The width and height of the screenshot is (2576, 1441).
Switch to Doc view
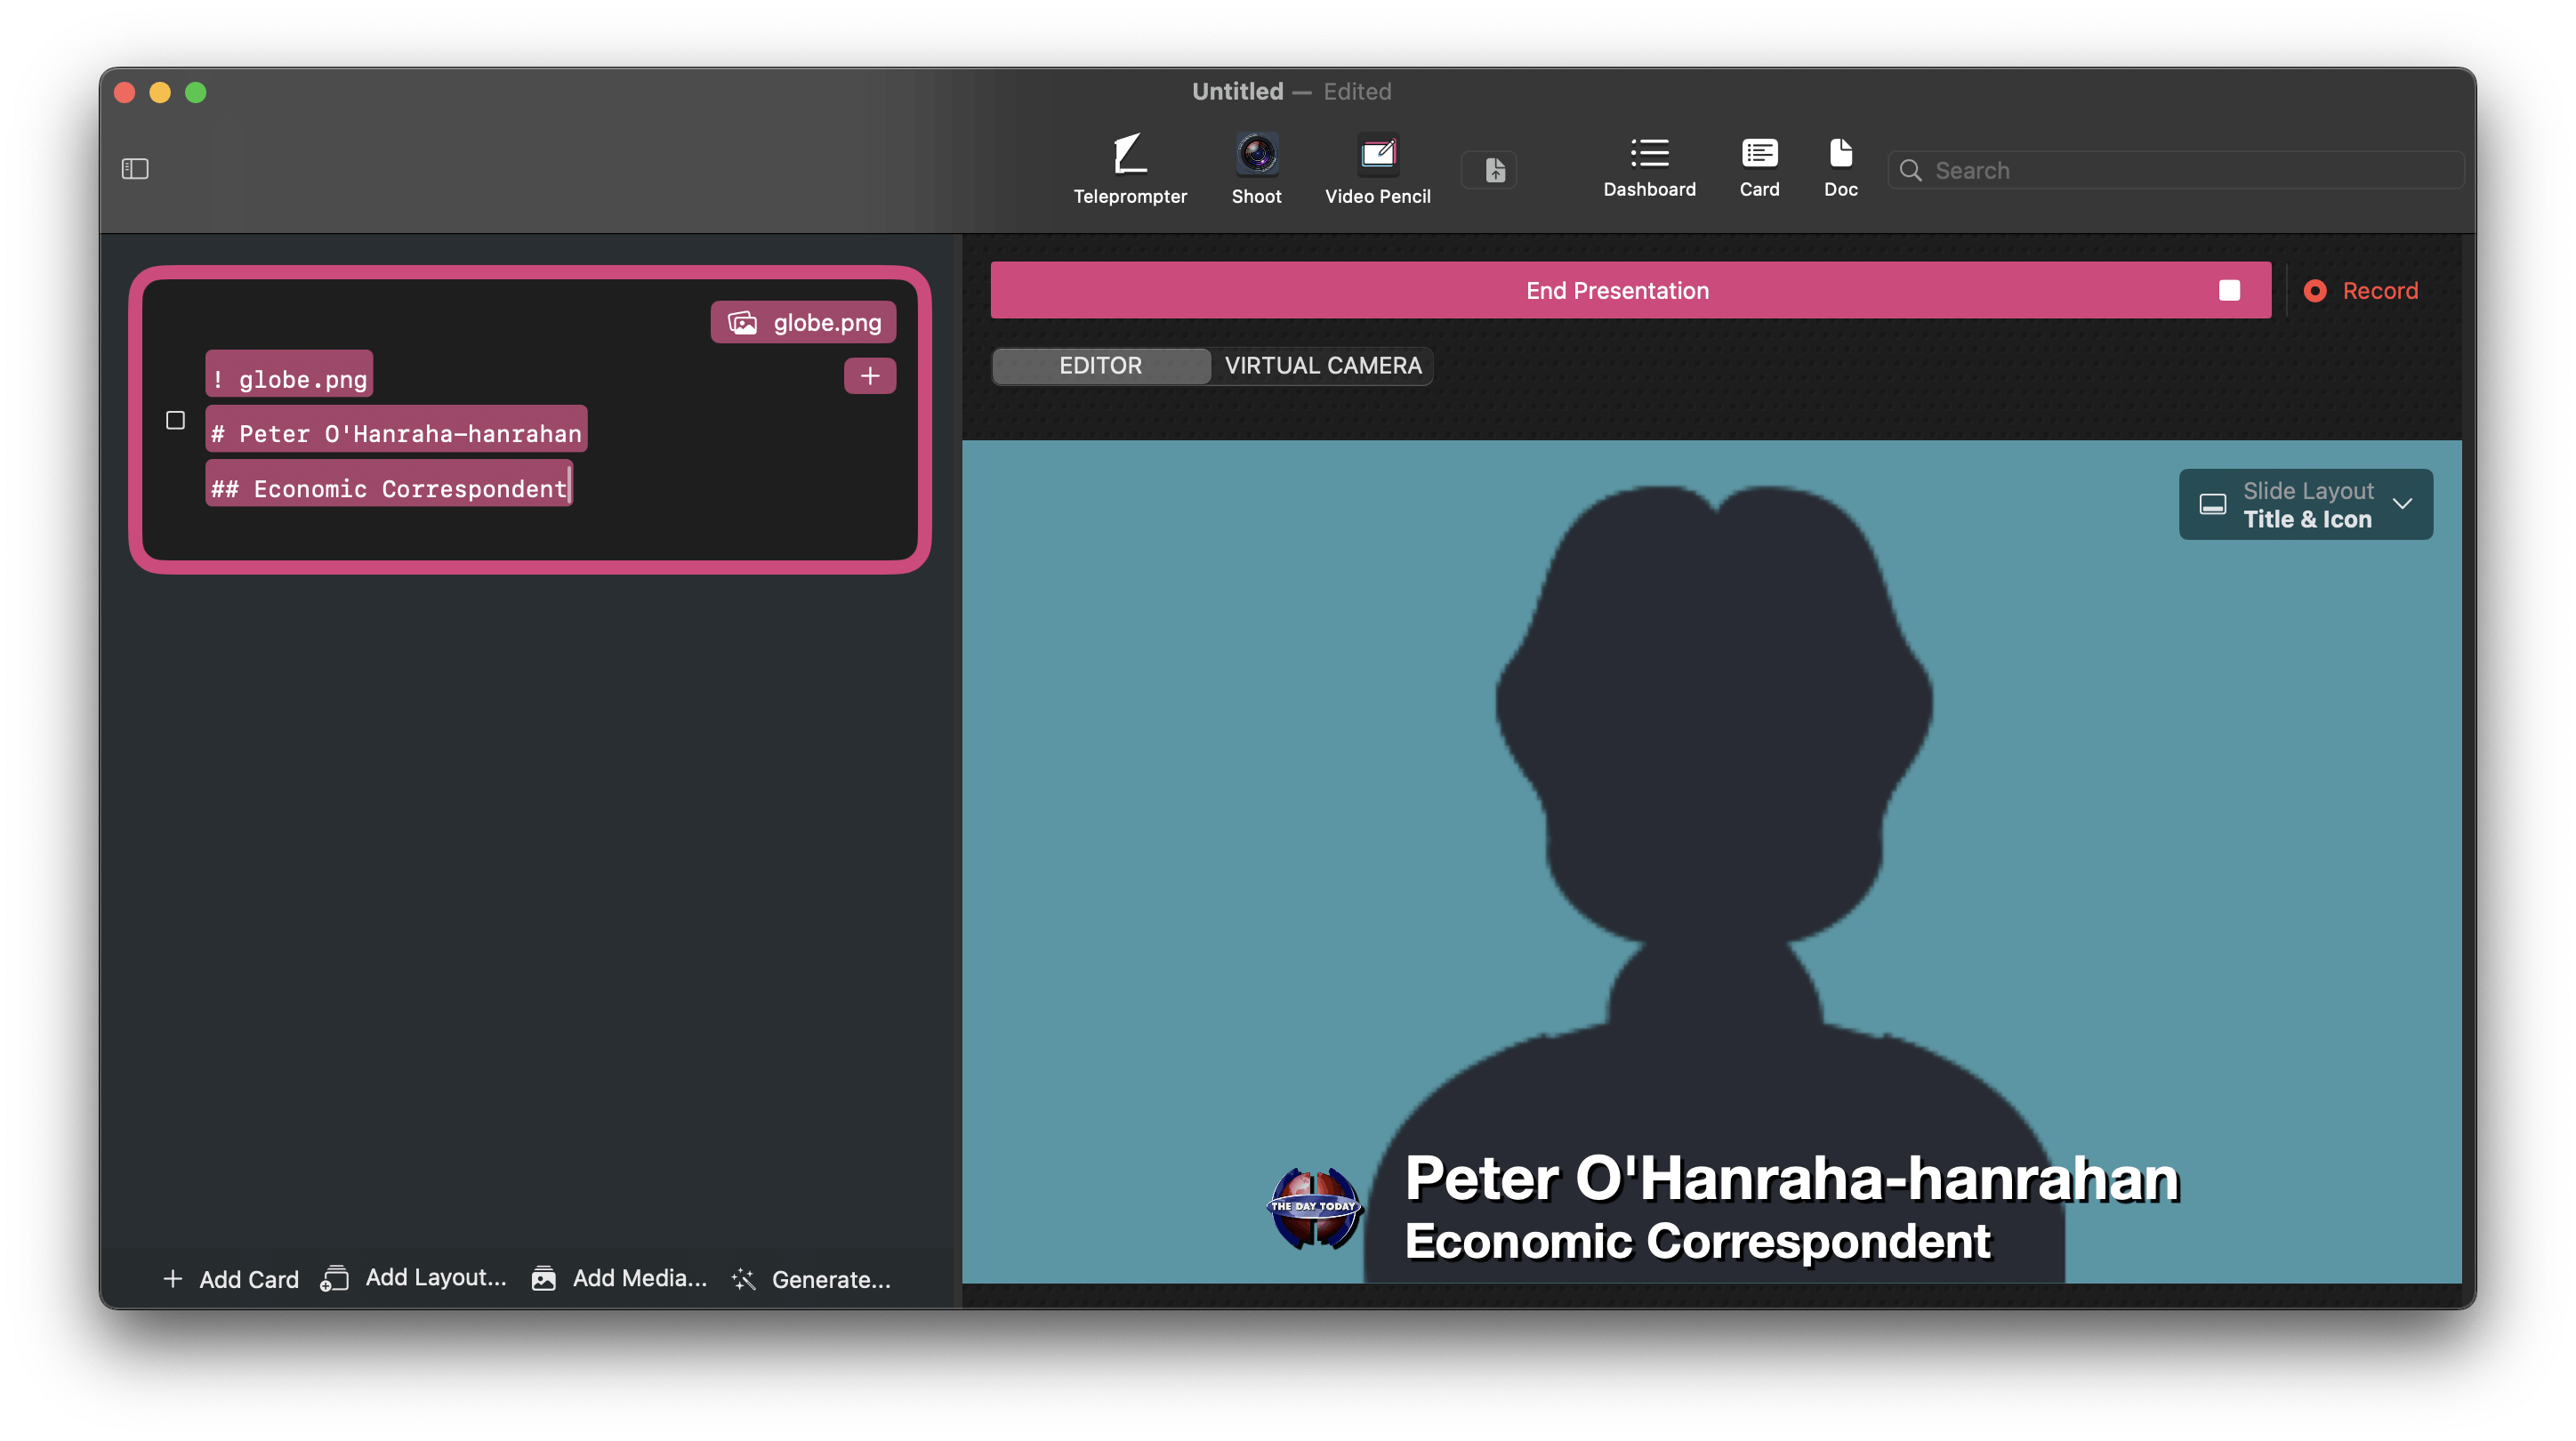1840,167
